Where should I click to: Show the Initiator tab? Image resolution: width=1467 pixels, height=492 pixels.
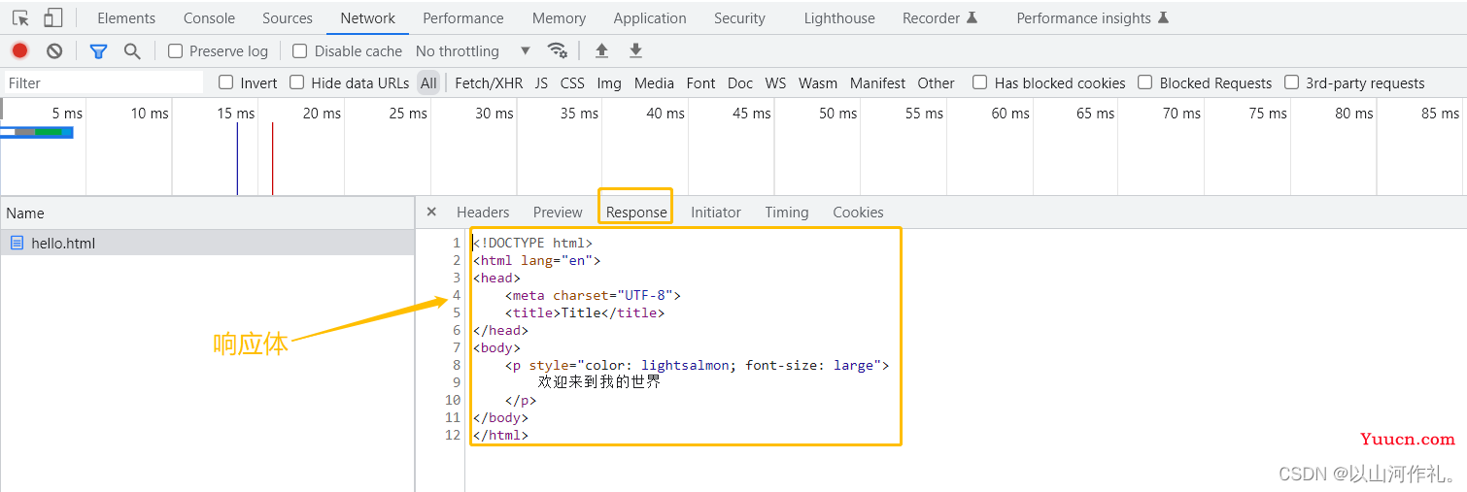[x=716, y=212]
